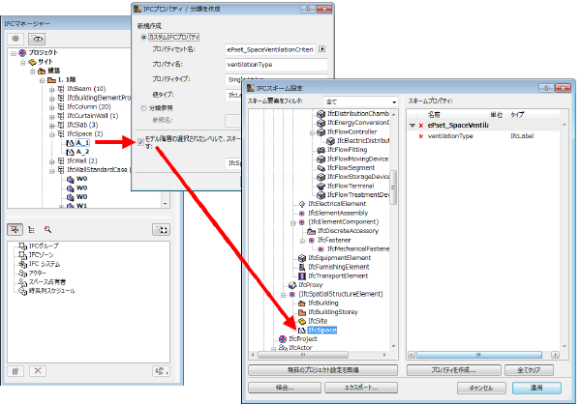Select IfcBuilding in scheme tree
The height and width of the screenshot is (405, 581).
click(323, 304)
